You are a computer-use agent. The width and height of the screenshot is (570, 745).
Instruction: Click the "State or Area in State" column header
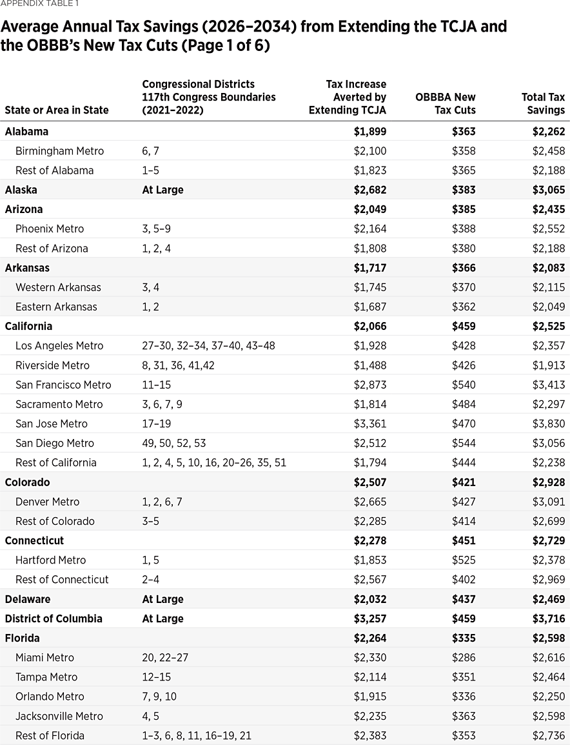tap(57, 110)
